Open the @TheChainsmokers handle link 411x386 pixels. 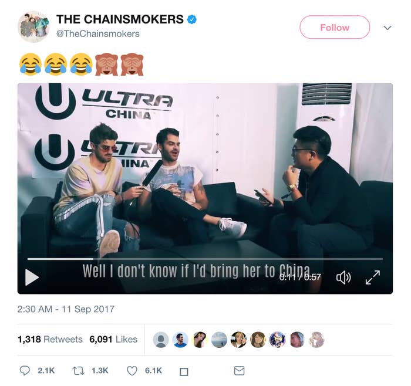pos(98,34)
